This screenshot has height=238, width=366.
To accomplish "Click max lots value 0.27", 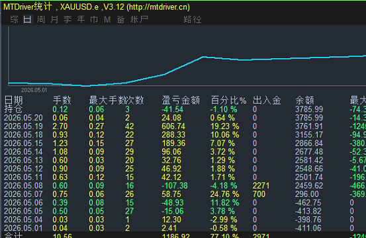I will coord(97,126).
